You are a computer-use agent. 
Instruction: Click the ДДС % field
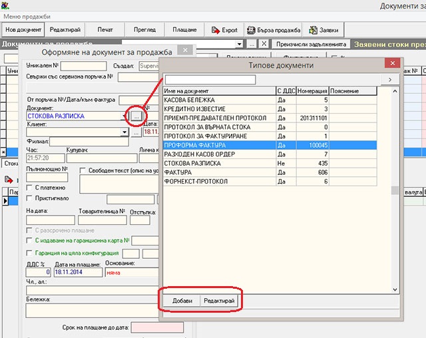pyautogui.click(x=39, y=272)
